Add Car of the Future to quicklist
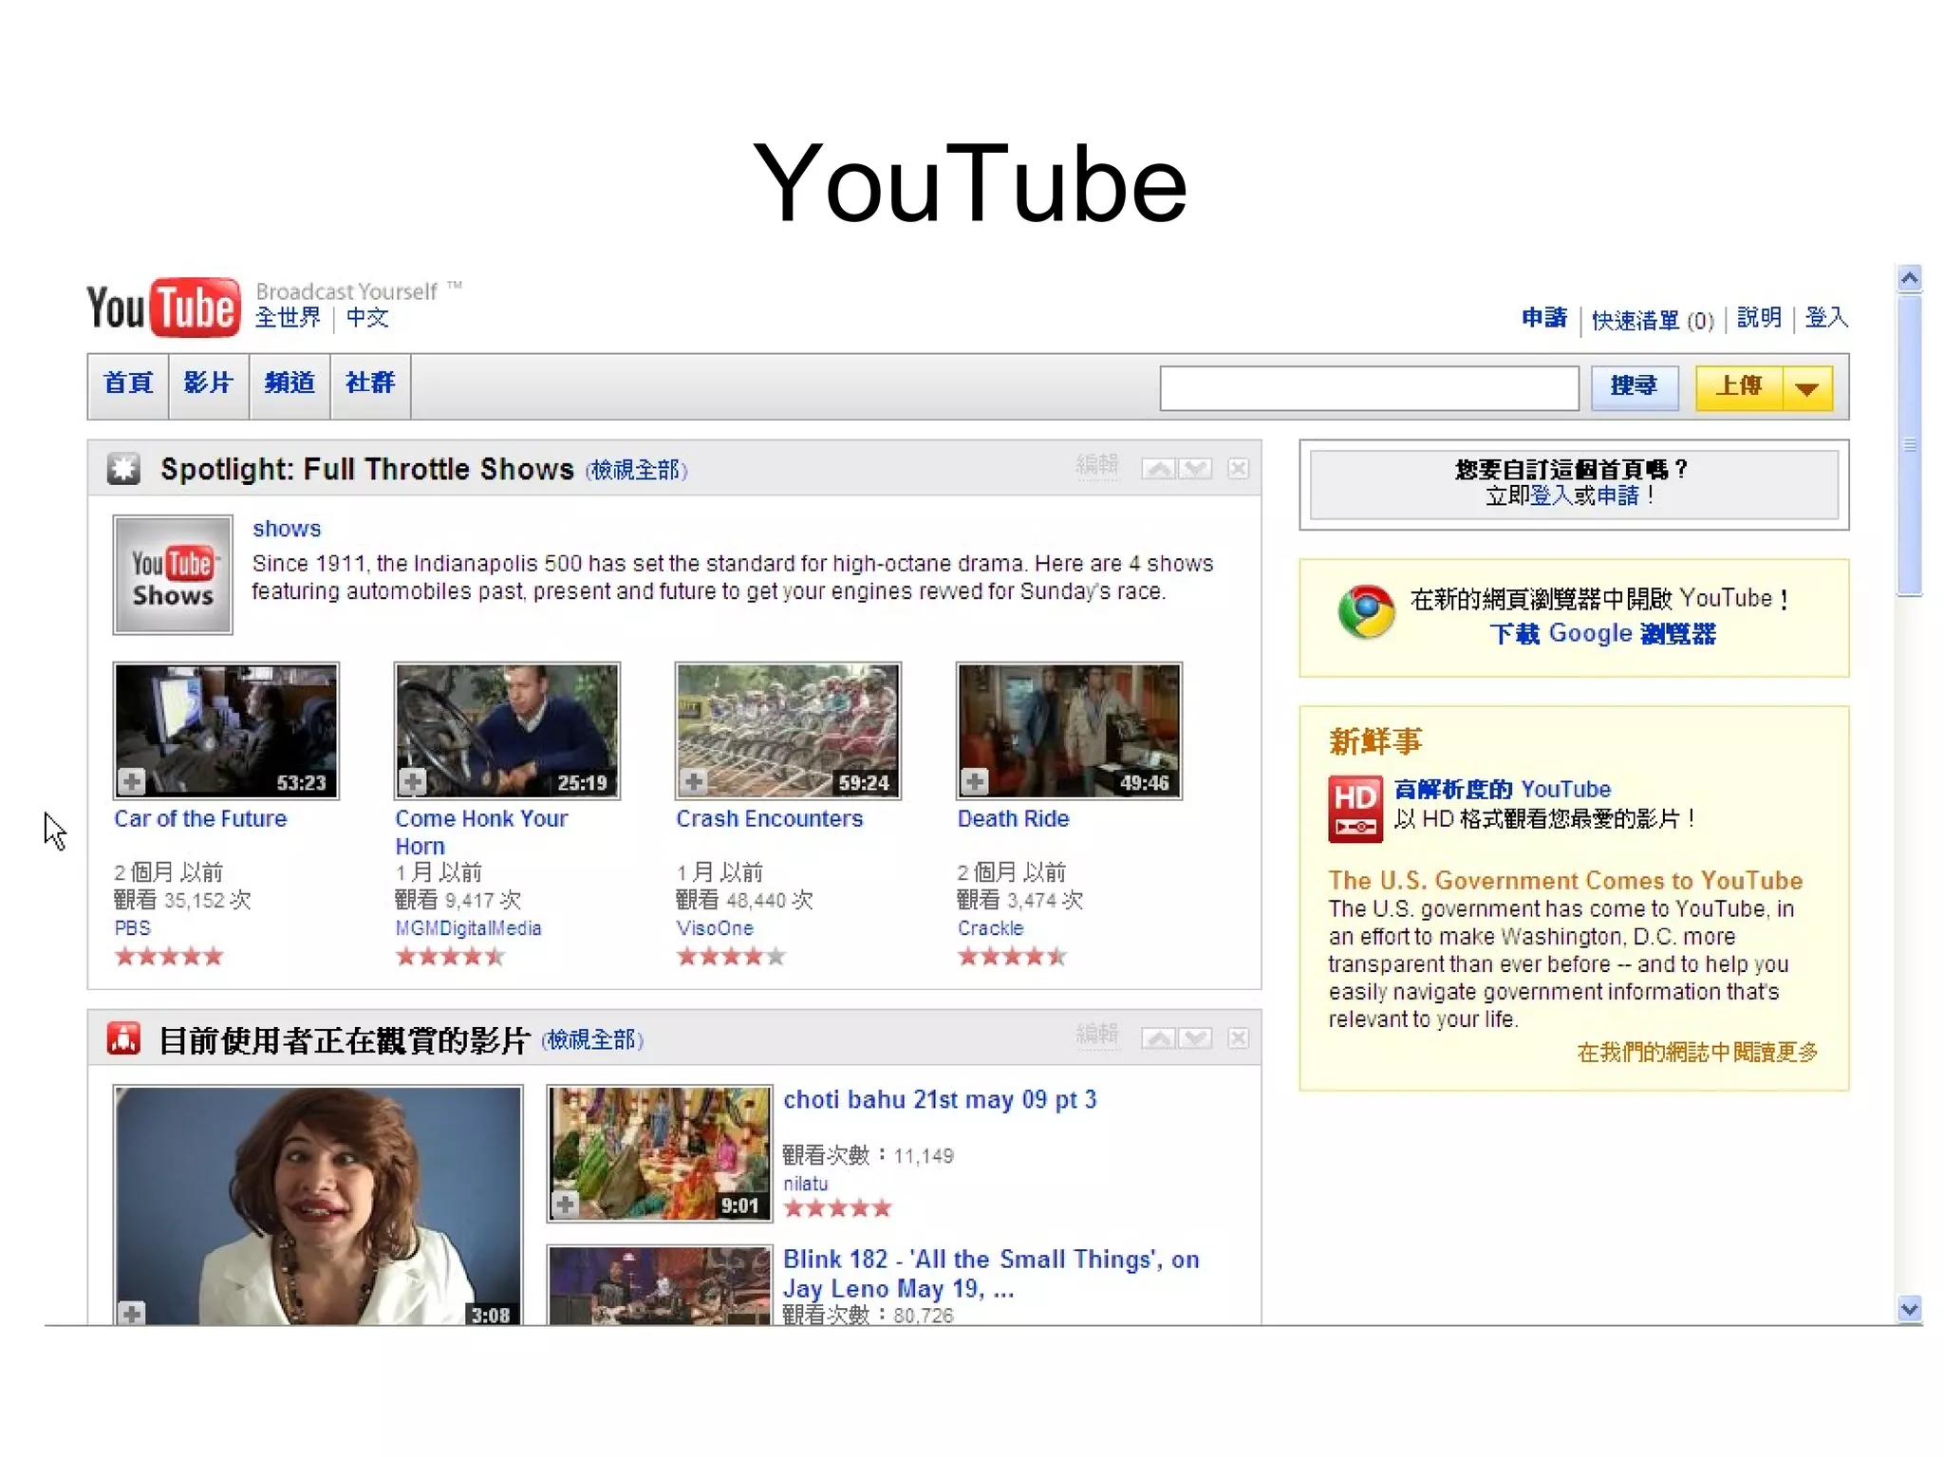This screenshot has height=1457, width=1944. (x=132, y=782)
